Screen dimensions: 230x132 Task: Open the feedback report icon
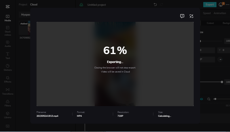coord(182,16)
